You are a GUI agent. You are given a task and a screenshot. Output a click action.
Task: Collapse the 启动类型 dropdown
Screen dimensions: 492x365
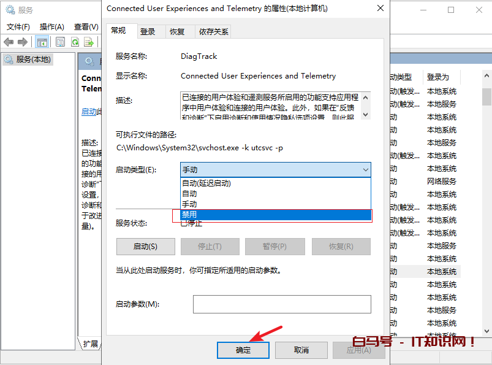tap(366, 169)
